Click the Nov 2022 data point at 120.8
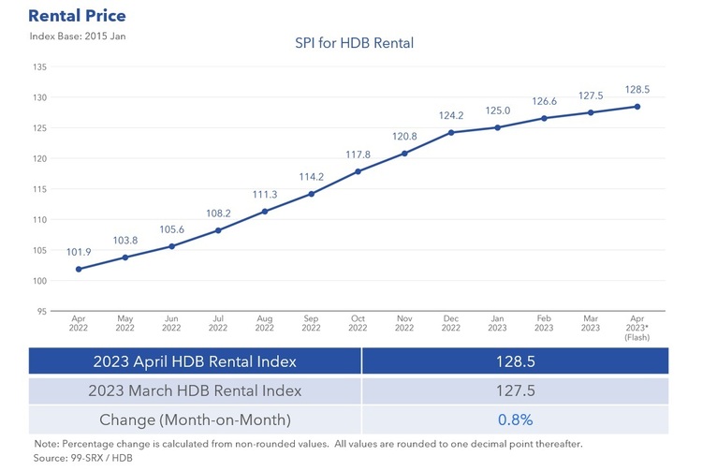This screenshot has width=702, height=471. 404,154
